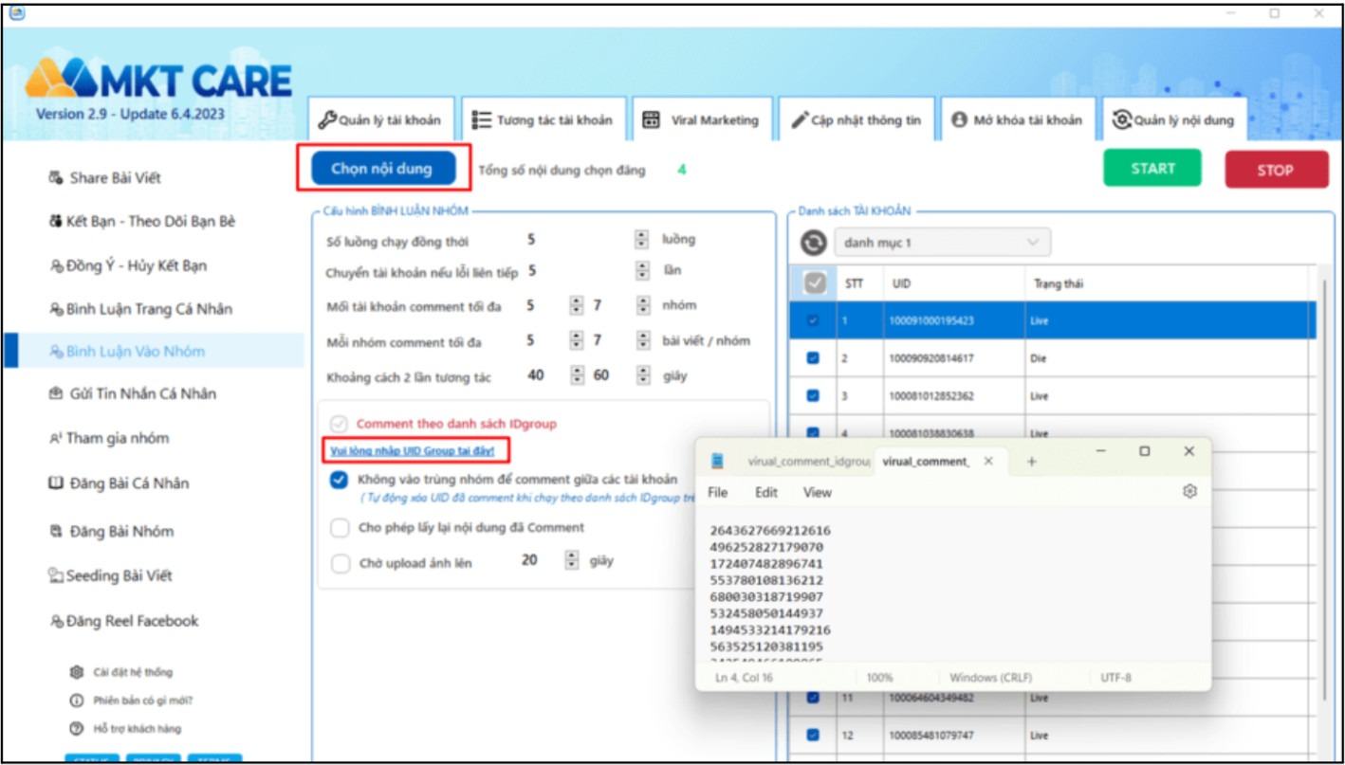Screen dimensions: 1345x765
Task: Select the Seeding Bài Viết sidebar icon
Action: click(56, 575)
